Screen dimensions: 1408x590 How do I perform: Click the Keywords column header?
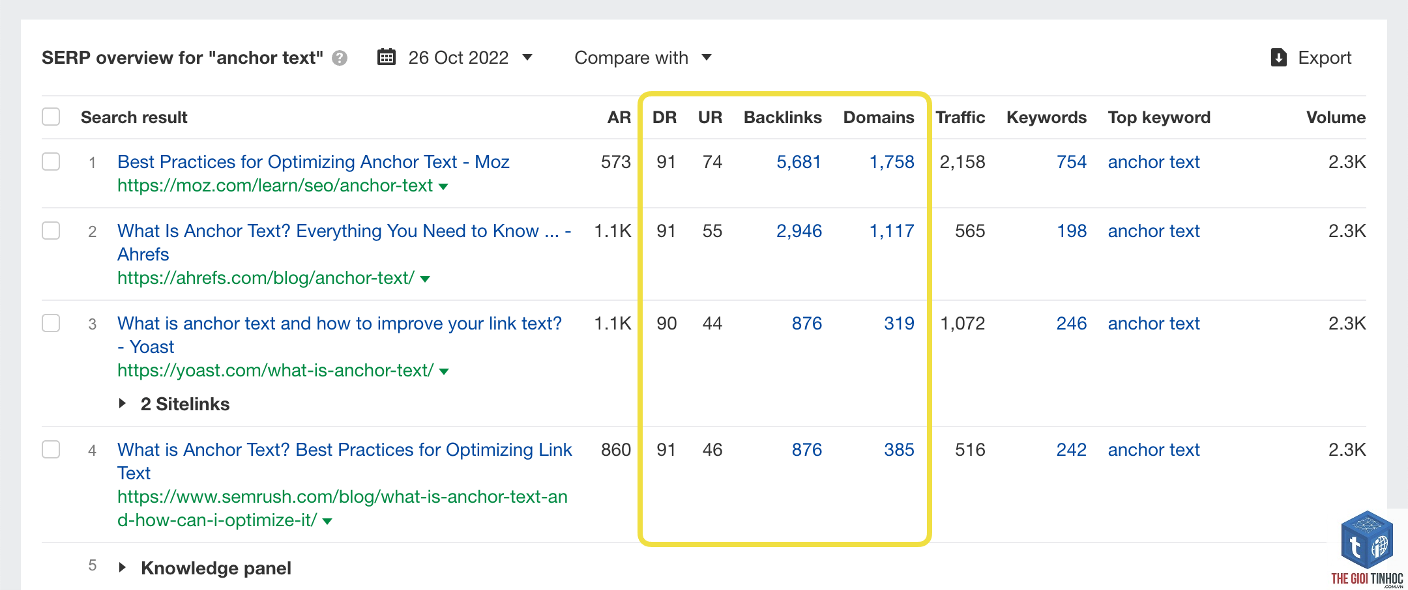click(x=1046, y=117)
